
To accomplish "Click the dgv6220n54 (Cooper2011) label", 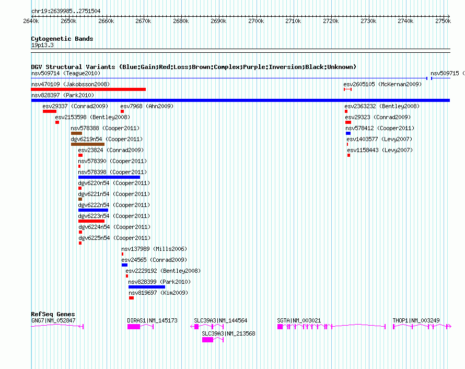I will pyautogui.click(x=114, y=183).
